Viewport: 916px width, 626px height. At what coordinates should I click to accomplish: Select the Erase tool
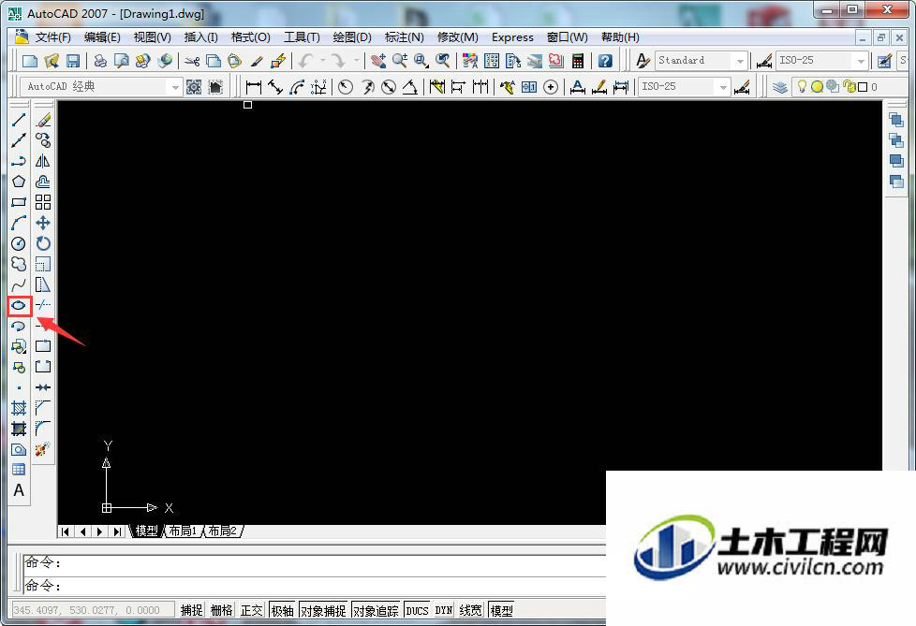coord(43,120)
